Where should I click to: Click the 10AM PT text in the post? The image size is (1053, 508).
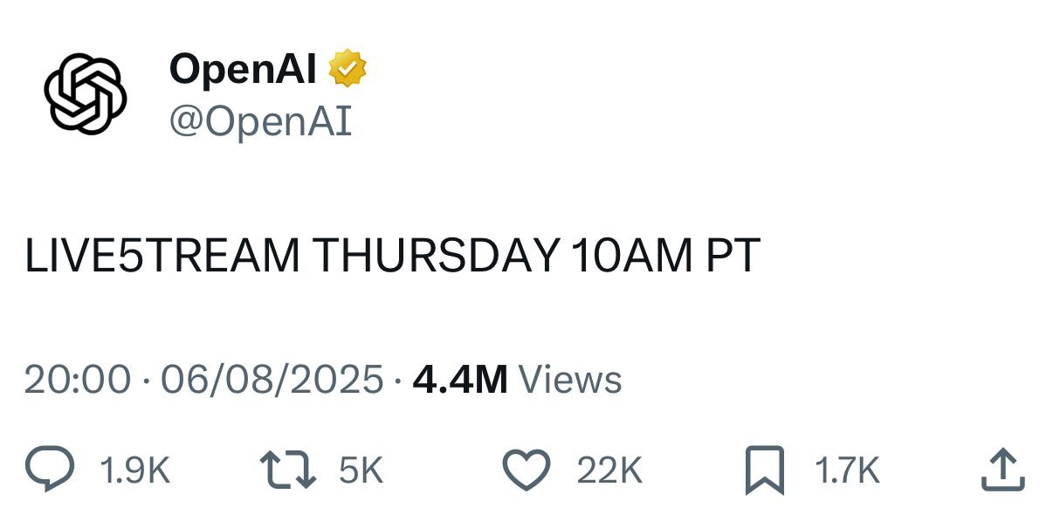[x=664, y=256]
